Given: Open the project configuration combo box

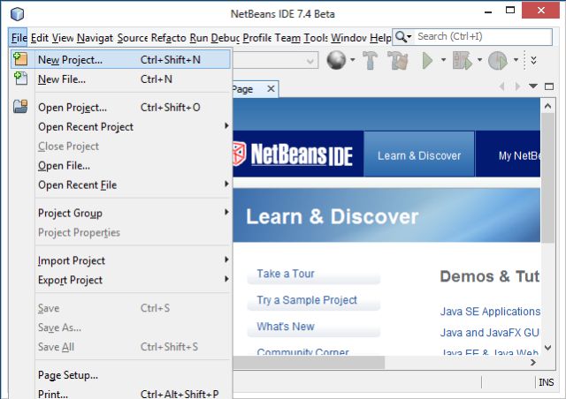Looking at the screenshot, I should point(276,60).
